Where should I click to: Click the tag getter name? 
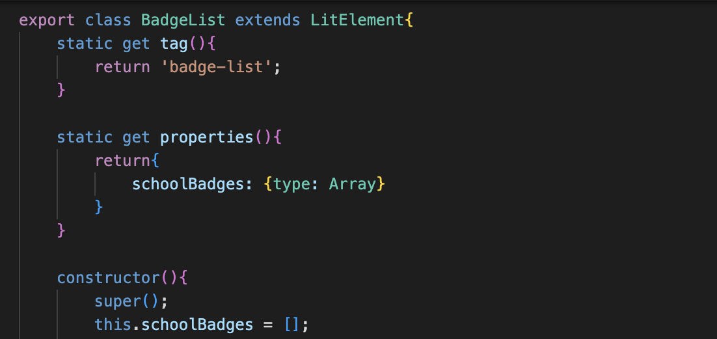[174, 44]
